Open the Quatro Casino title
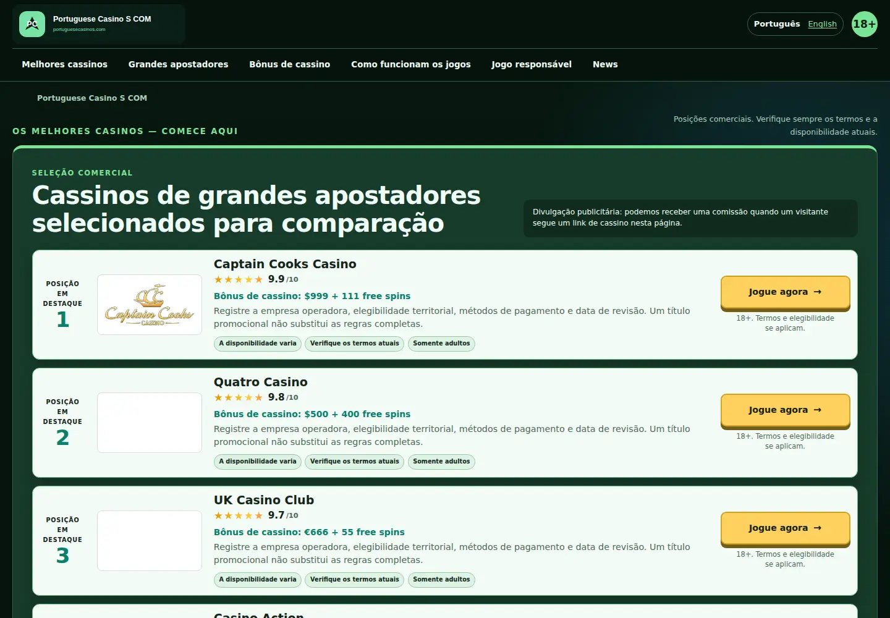 click(260, 382)
